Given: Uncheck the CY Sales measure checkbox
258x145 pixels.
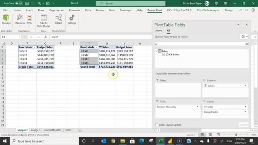Looking at the screenshot, I should coord(163,54).
